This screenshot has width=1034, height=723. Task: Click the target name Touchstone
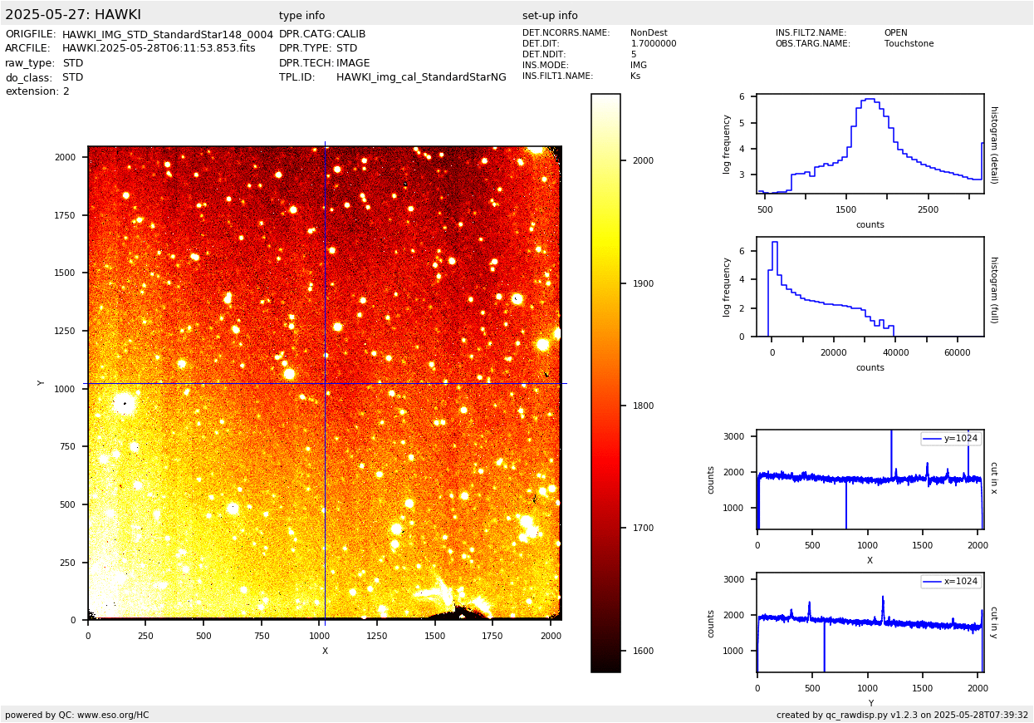[x=909, y=44]
